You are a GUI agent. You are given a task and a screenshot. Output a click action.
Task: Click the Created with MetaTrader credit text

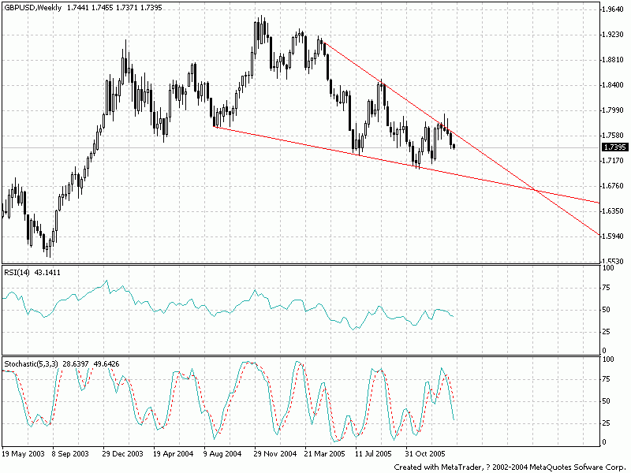(x=509, y=467)
